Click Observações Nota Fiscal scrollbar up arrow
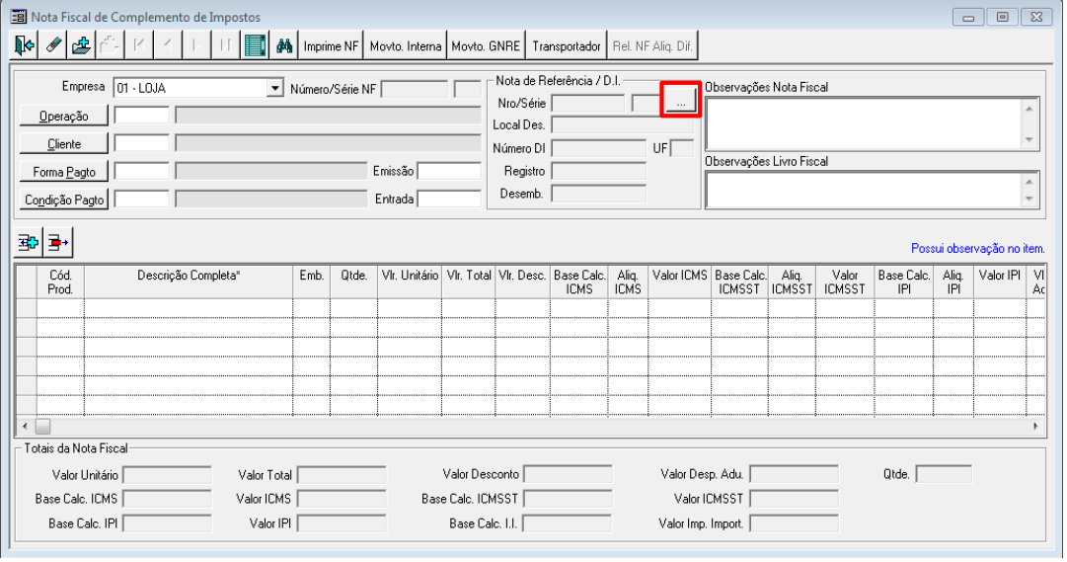The width and height of the screenshot is (1067, 562). point(1029,109)
